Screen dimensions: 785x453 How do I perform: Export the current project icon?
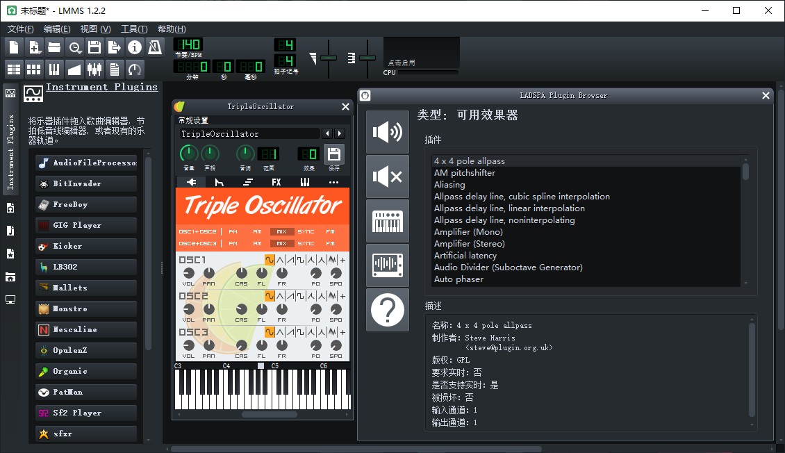click(x=114, y=47)
